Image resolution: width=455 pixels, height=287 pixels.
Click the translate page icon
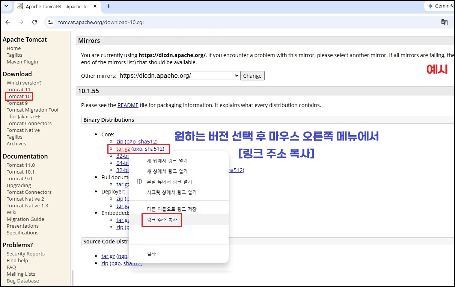click(444, 22)
